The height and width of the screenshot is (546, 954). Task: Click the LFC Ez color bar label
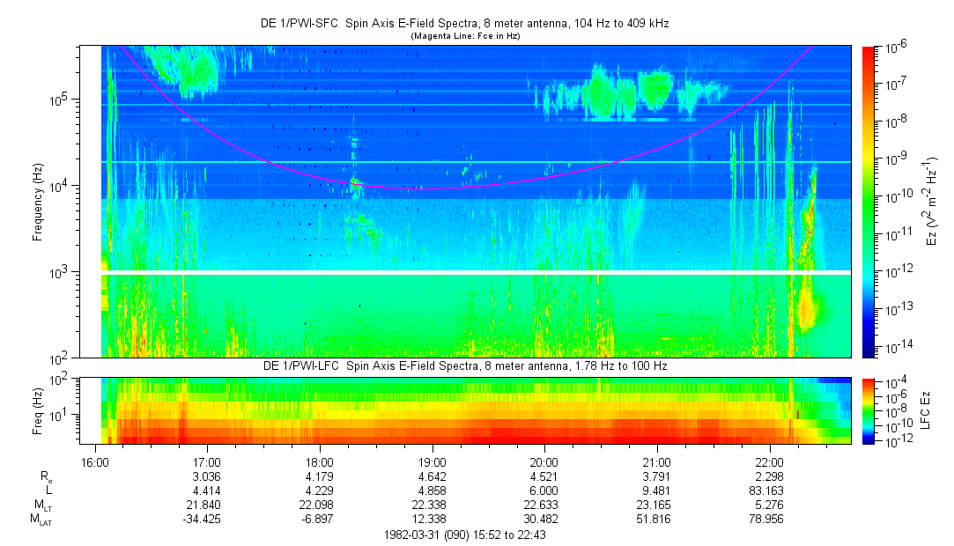(930, 409)
